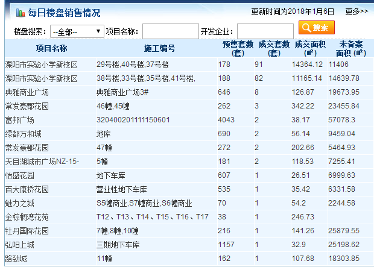374x267 pixels.
Task: Focus the 开发企业 input field
Action: click(265, 31)
